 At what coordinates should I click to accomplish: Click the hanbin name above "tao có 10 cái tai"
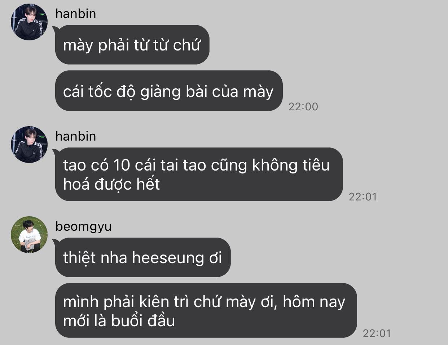(76, 136)
